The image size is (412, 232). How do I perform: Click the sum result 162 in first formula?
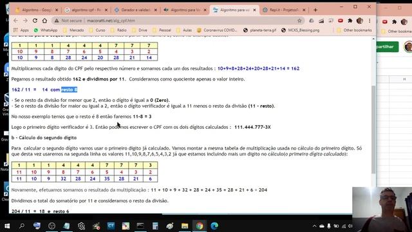tap(295, 68)
